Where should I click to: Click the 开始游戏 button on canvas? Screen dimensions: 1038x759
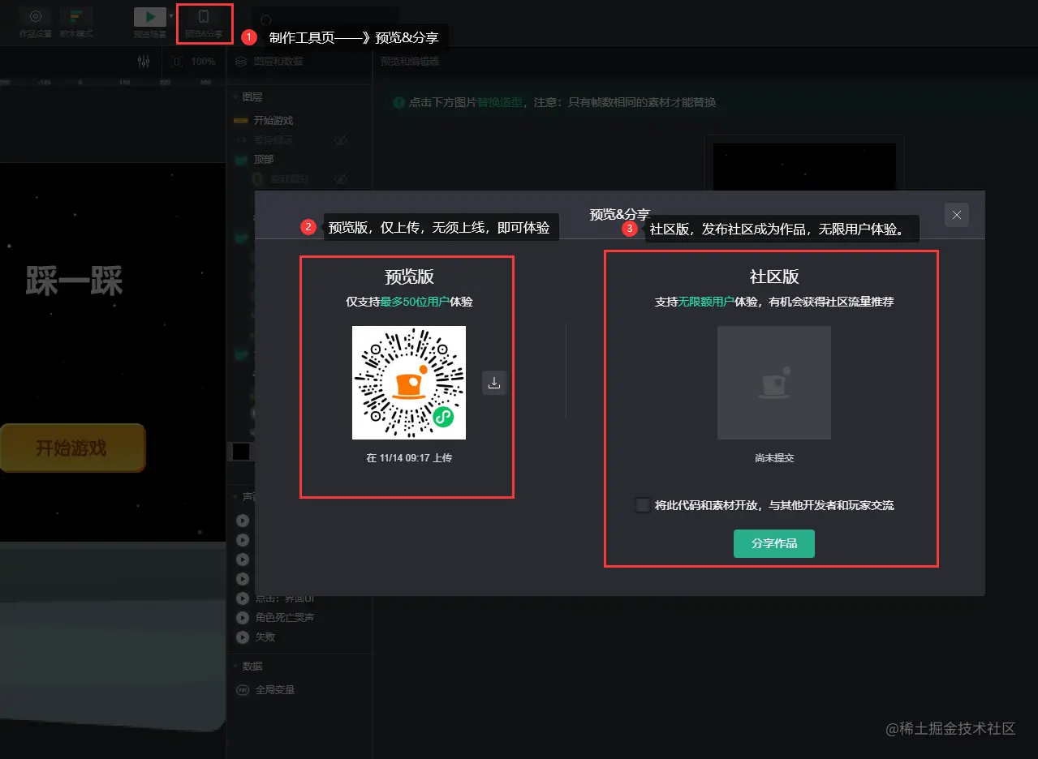click(72, 448)
